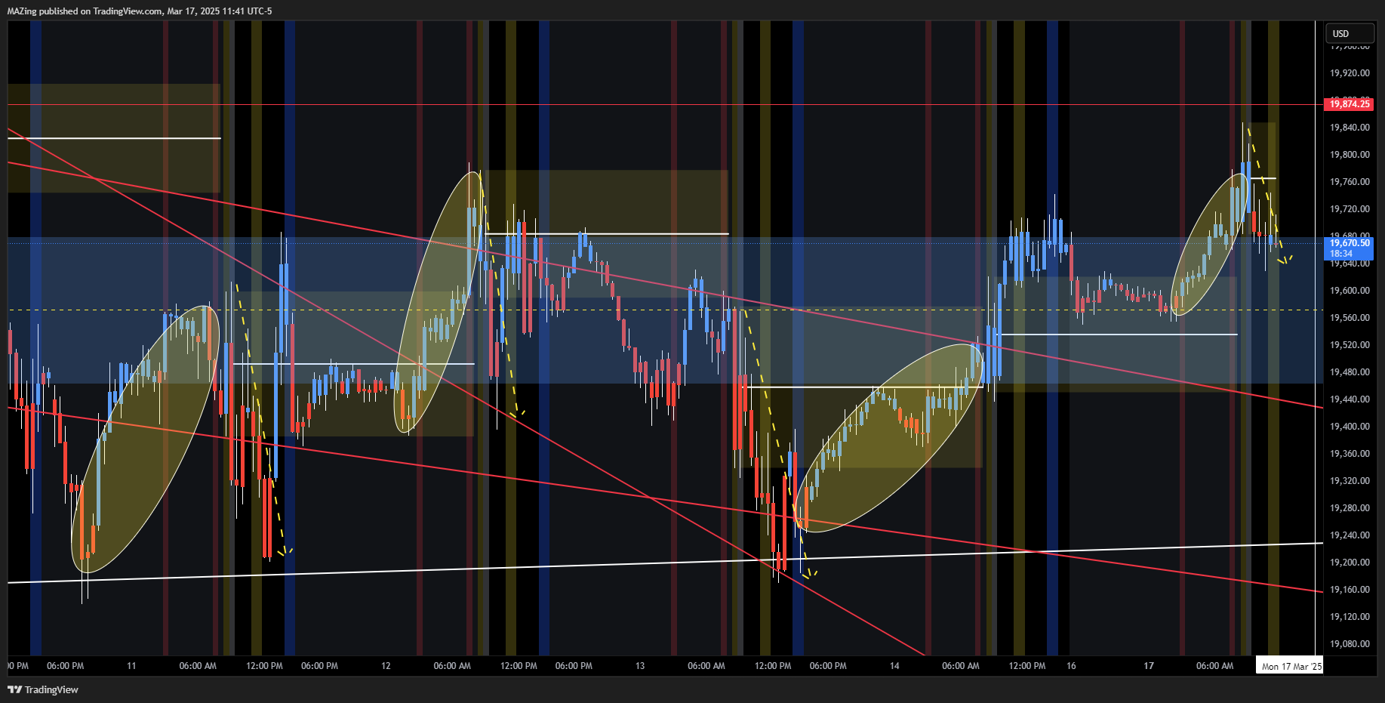This screenshot has height=703, width=1385.
Task: Click the 19,360.00 price axis label
Action: (x=1350, y=454)
